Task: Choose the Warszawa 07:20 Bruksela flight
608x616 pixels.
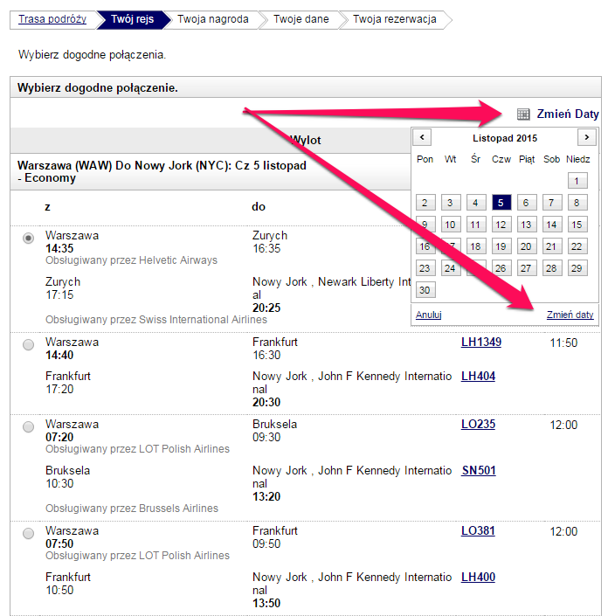Action: [28, 426]
